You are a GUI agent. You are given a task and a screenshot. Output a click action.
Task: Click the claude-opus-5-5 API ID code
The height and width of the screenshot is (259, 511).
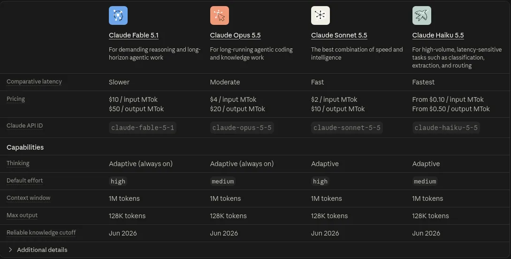[242, 128]
